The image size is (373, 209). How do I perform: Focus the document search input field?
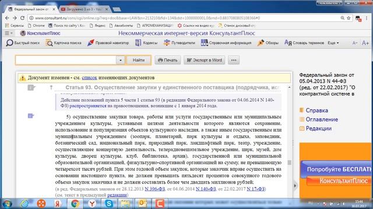point(66,60)
